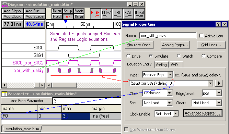Click the blue time marker triangle on ruler
Image resolution: width=229 pixels, height=134 pixels.
[66, 22]
